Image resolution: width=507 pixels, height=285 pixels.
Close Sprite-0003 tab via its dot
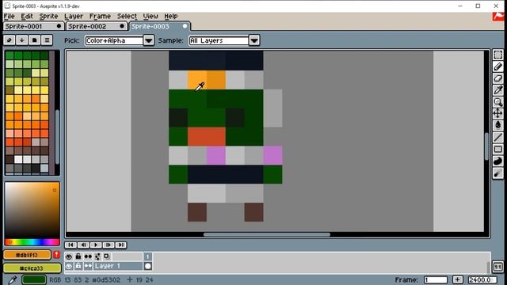point(185,26)
